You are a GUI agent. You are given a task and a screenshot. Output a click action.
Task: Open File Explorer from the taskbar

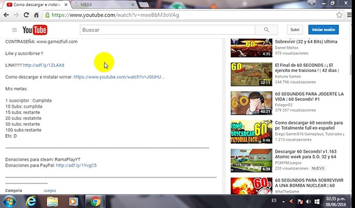point(52,201)
